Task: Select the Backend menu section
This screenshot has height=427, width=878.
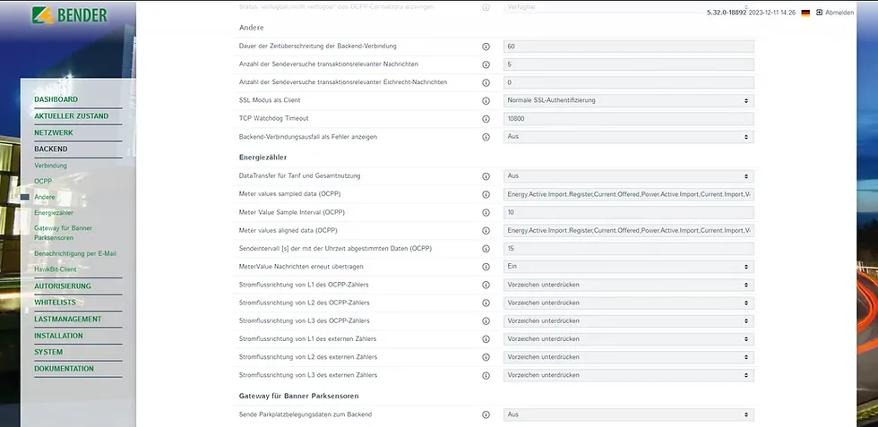Action: (x=50, y=149)
